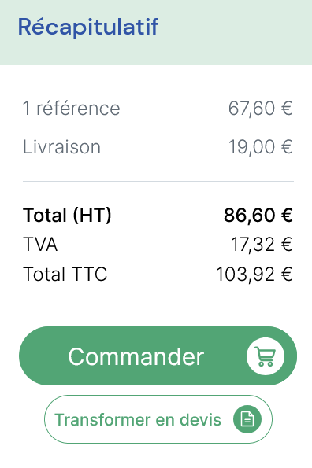Click the 67,60 € reference amount
This screenshot has width=312, height=468.
pyautogui.click(x=260, y=108)
